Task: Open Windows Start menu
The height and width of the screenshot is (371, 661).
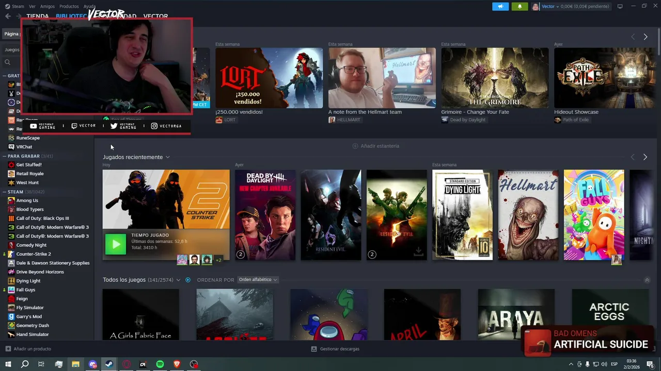Action: tap(8, 364)
